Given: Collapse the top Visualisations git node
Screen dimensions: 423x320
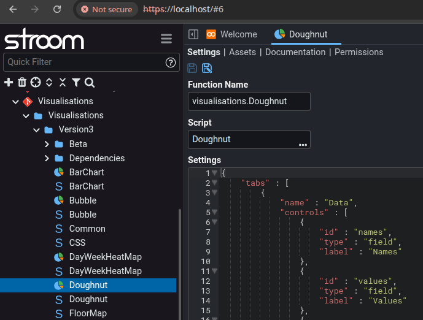Looking at the screenshot, I should pyautogui.click(x=15, y=102).
